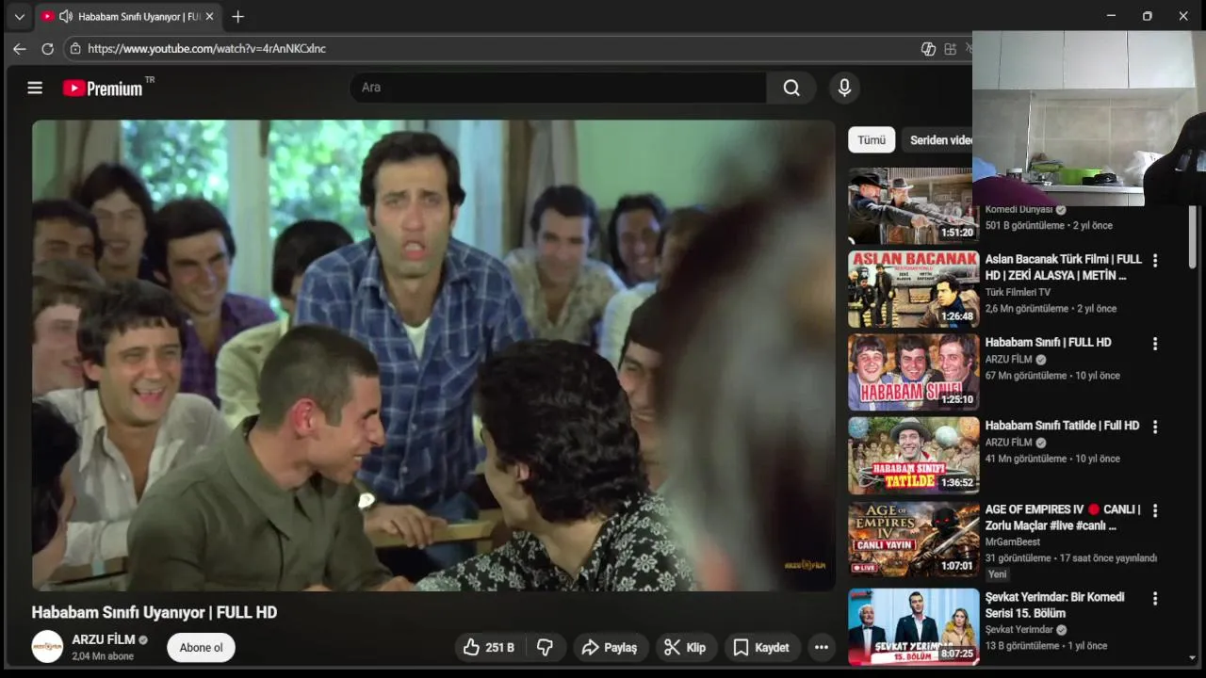Subscribe with Abone ol button
This screenshot has height=678, width=1206.
point(201,647)
